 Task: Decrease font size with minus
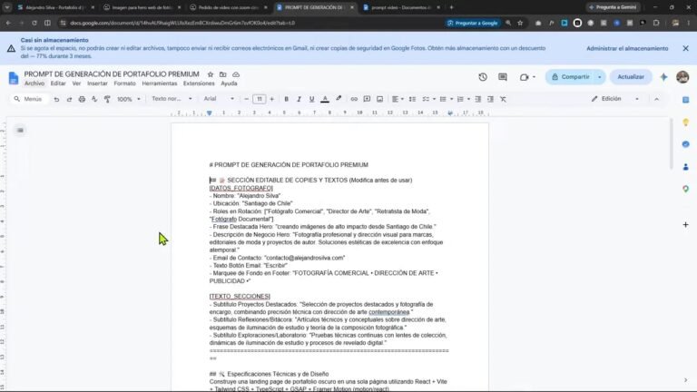coord(246,99)
